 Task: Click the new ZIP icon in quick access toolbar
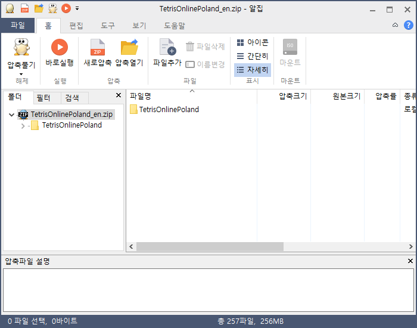pos(24,8)
